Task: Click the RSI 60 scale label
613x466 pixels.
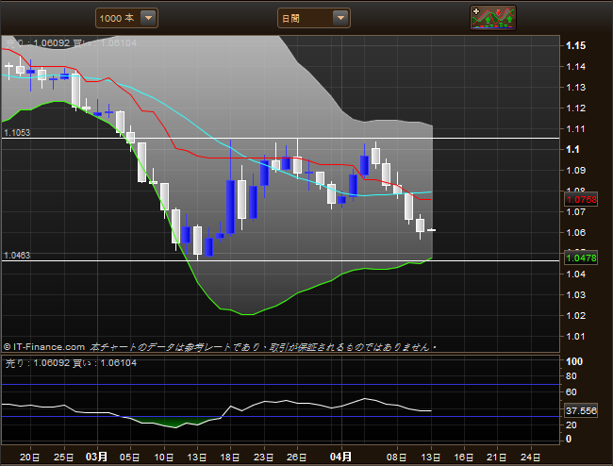Action: pyautogui.click(x=572, y=392)
